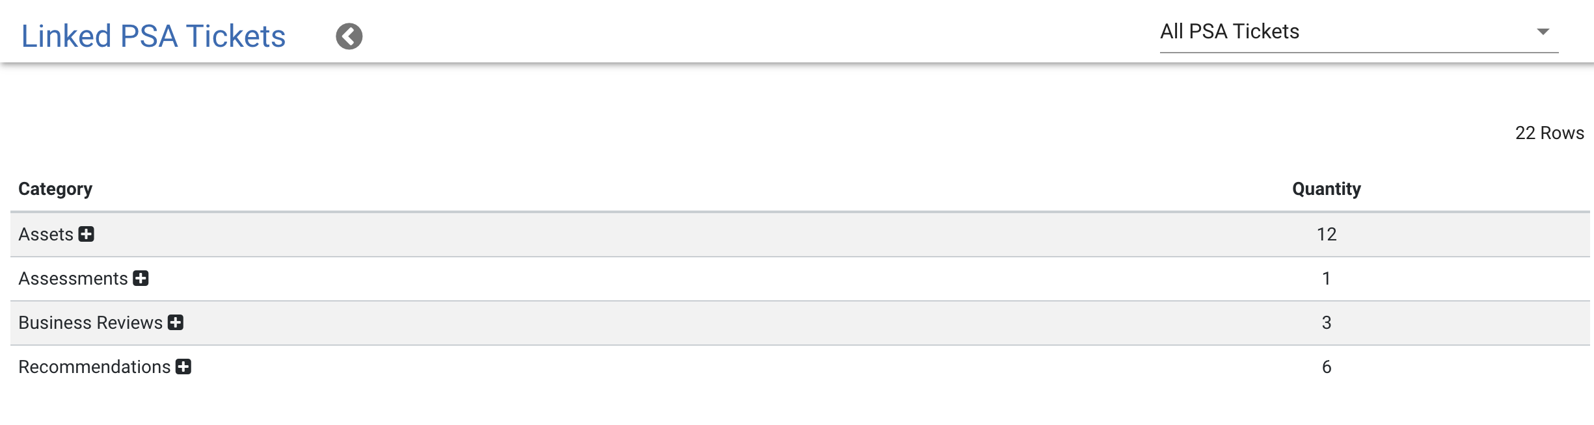This screenshot has height=425, width=1594.
Task: Select the Business Reviews row label
Action: [90, 322]
